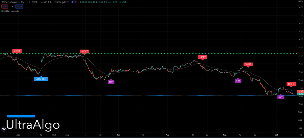The height and width of the screenshot is (138, 304).
Task: Click the 18:30 label on time axis
Action: pos(54,135)
